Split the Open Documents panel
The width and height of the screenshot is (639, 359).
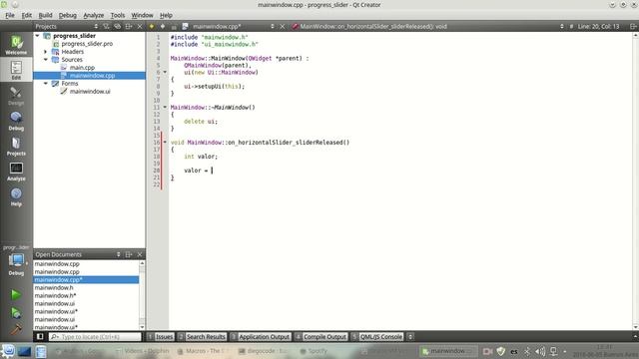tap(129, 254)
